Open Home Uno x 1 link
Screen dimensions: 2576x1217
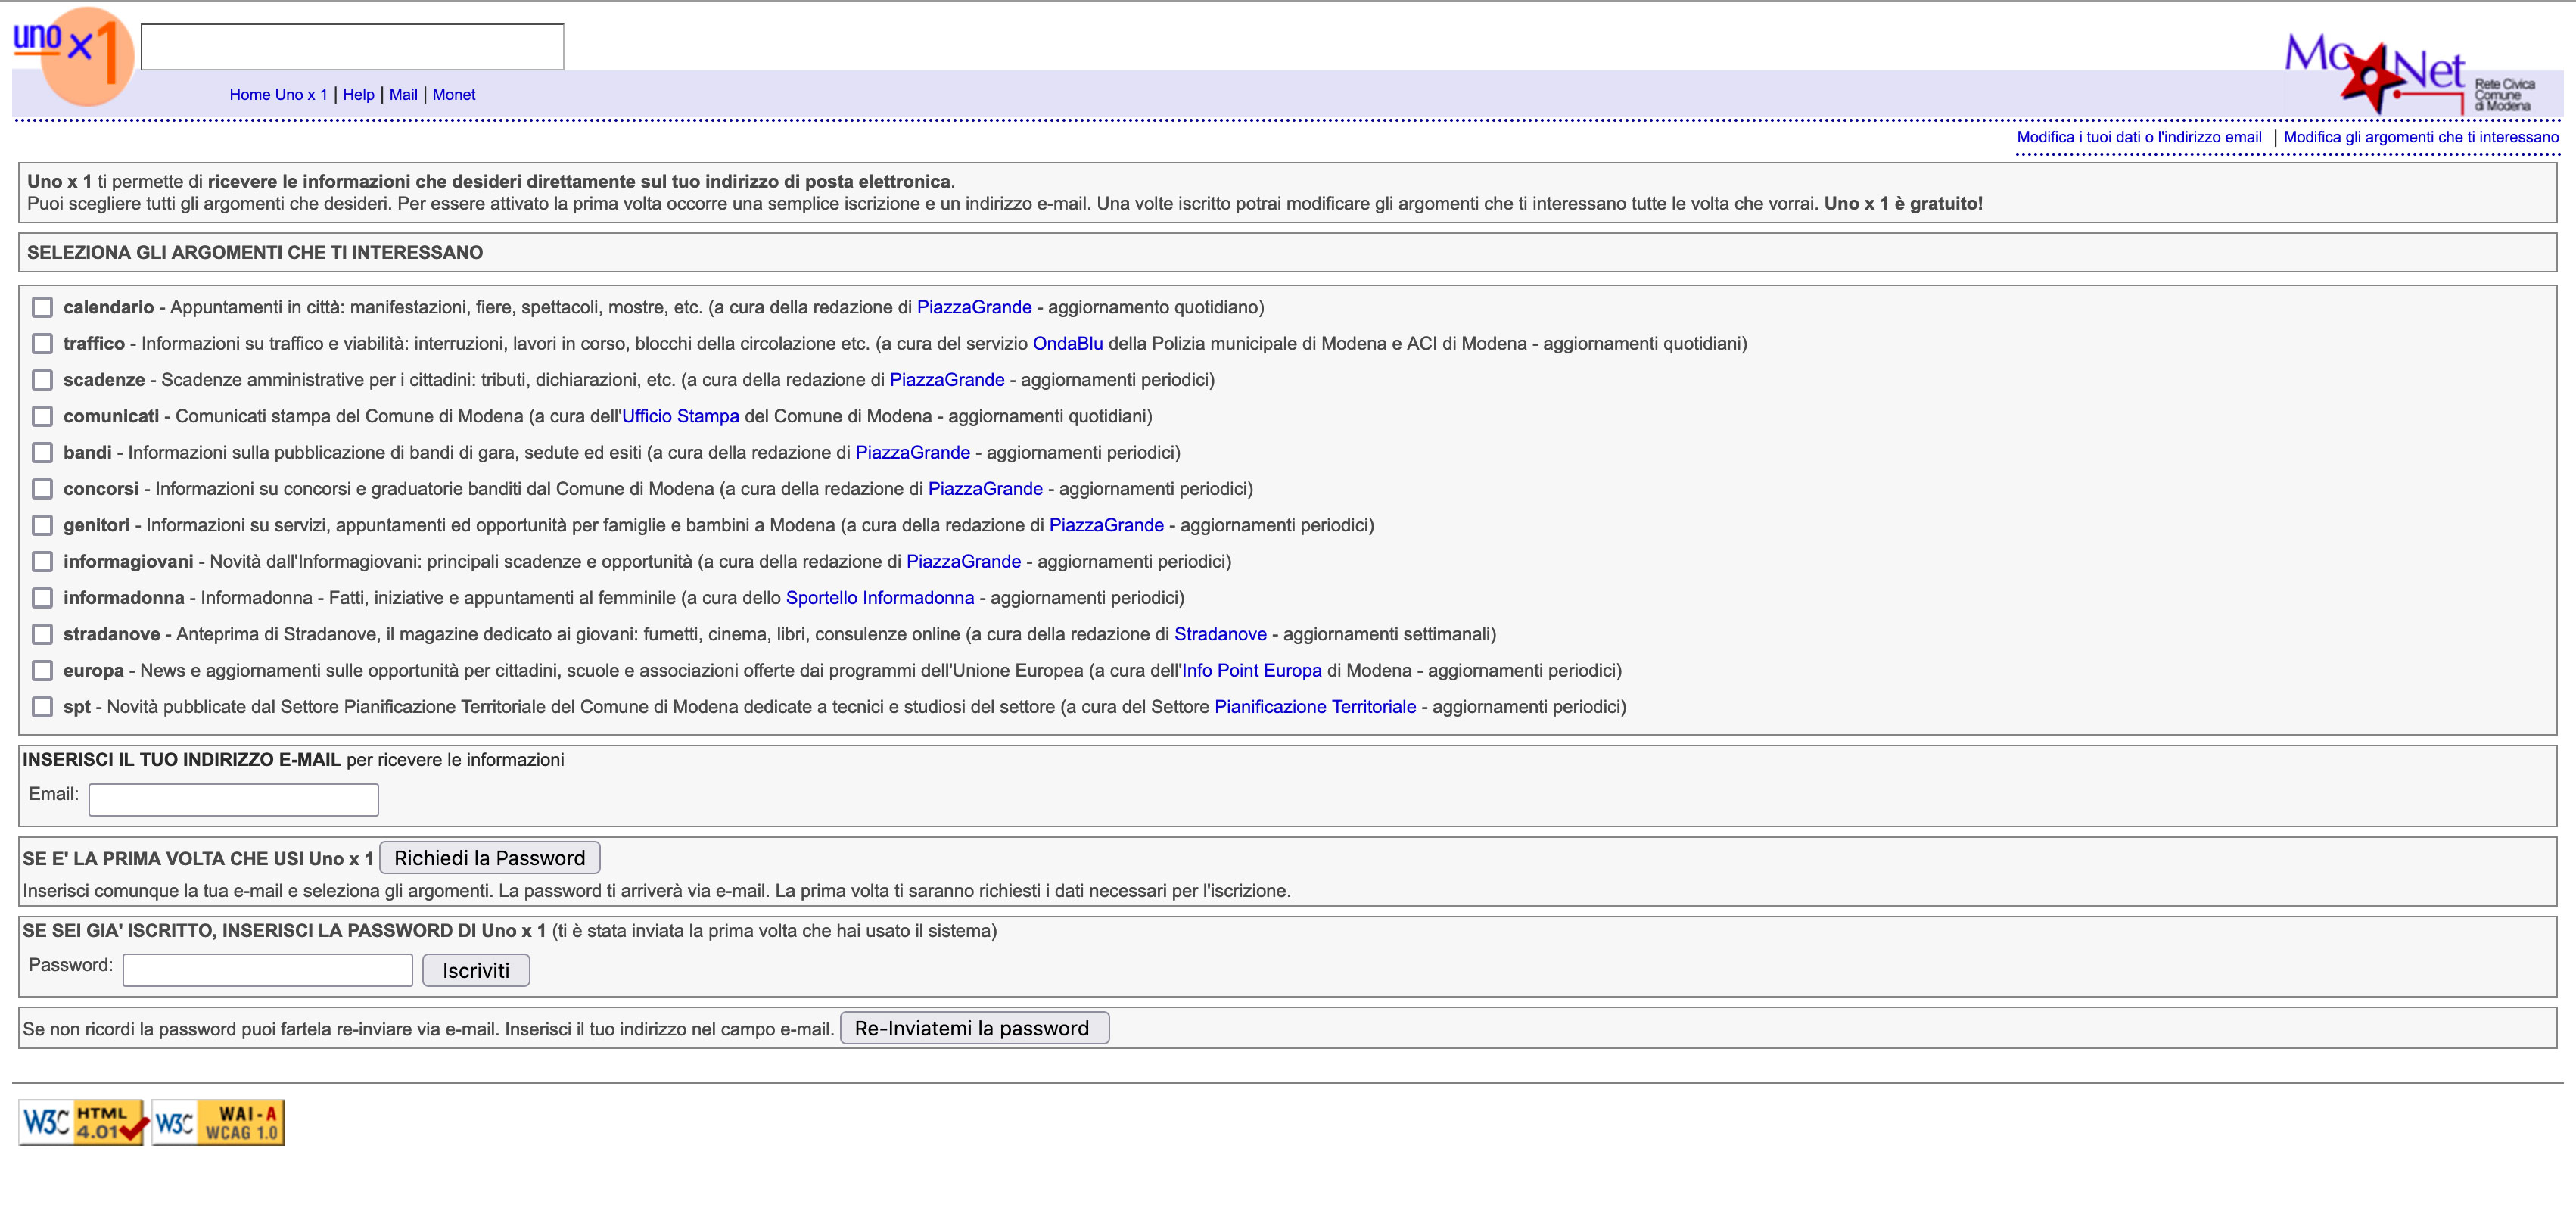tap(278, 94)
